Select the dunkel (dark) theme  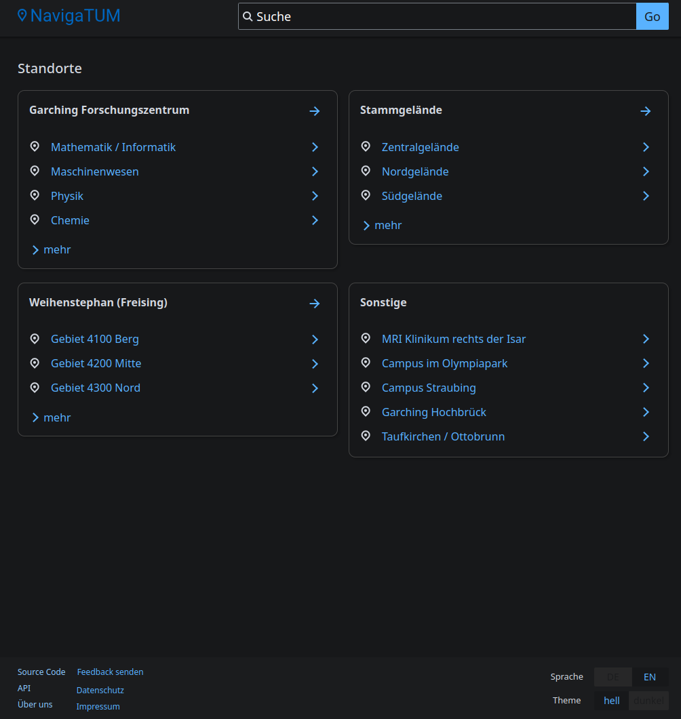click(648, 701)
